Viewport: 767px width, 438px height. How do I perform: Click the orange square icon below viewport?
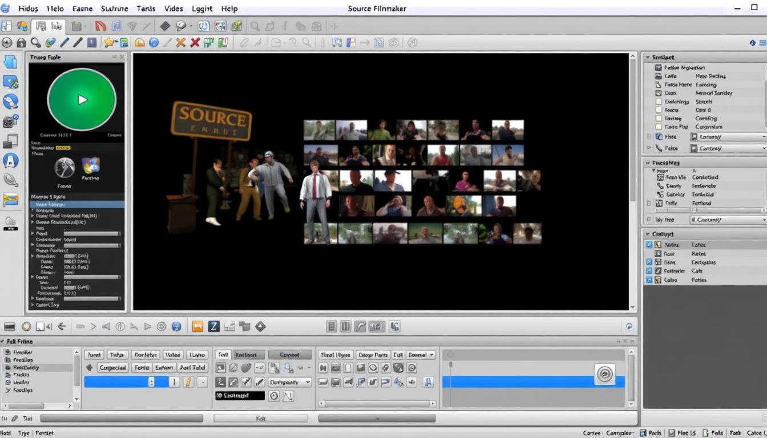coord(197,326)
